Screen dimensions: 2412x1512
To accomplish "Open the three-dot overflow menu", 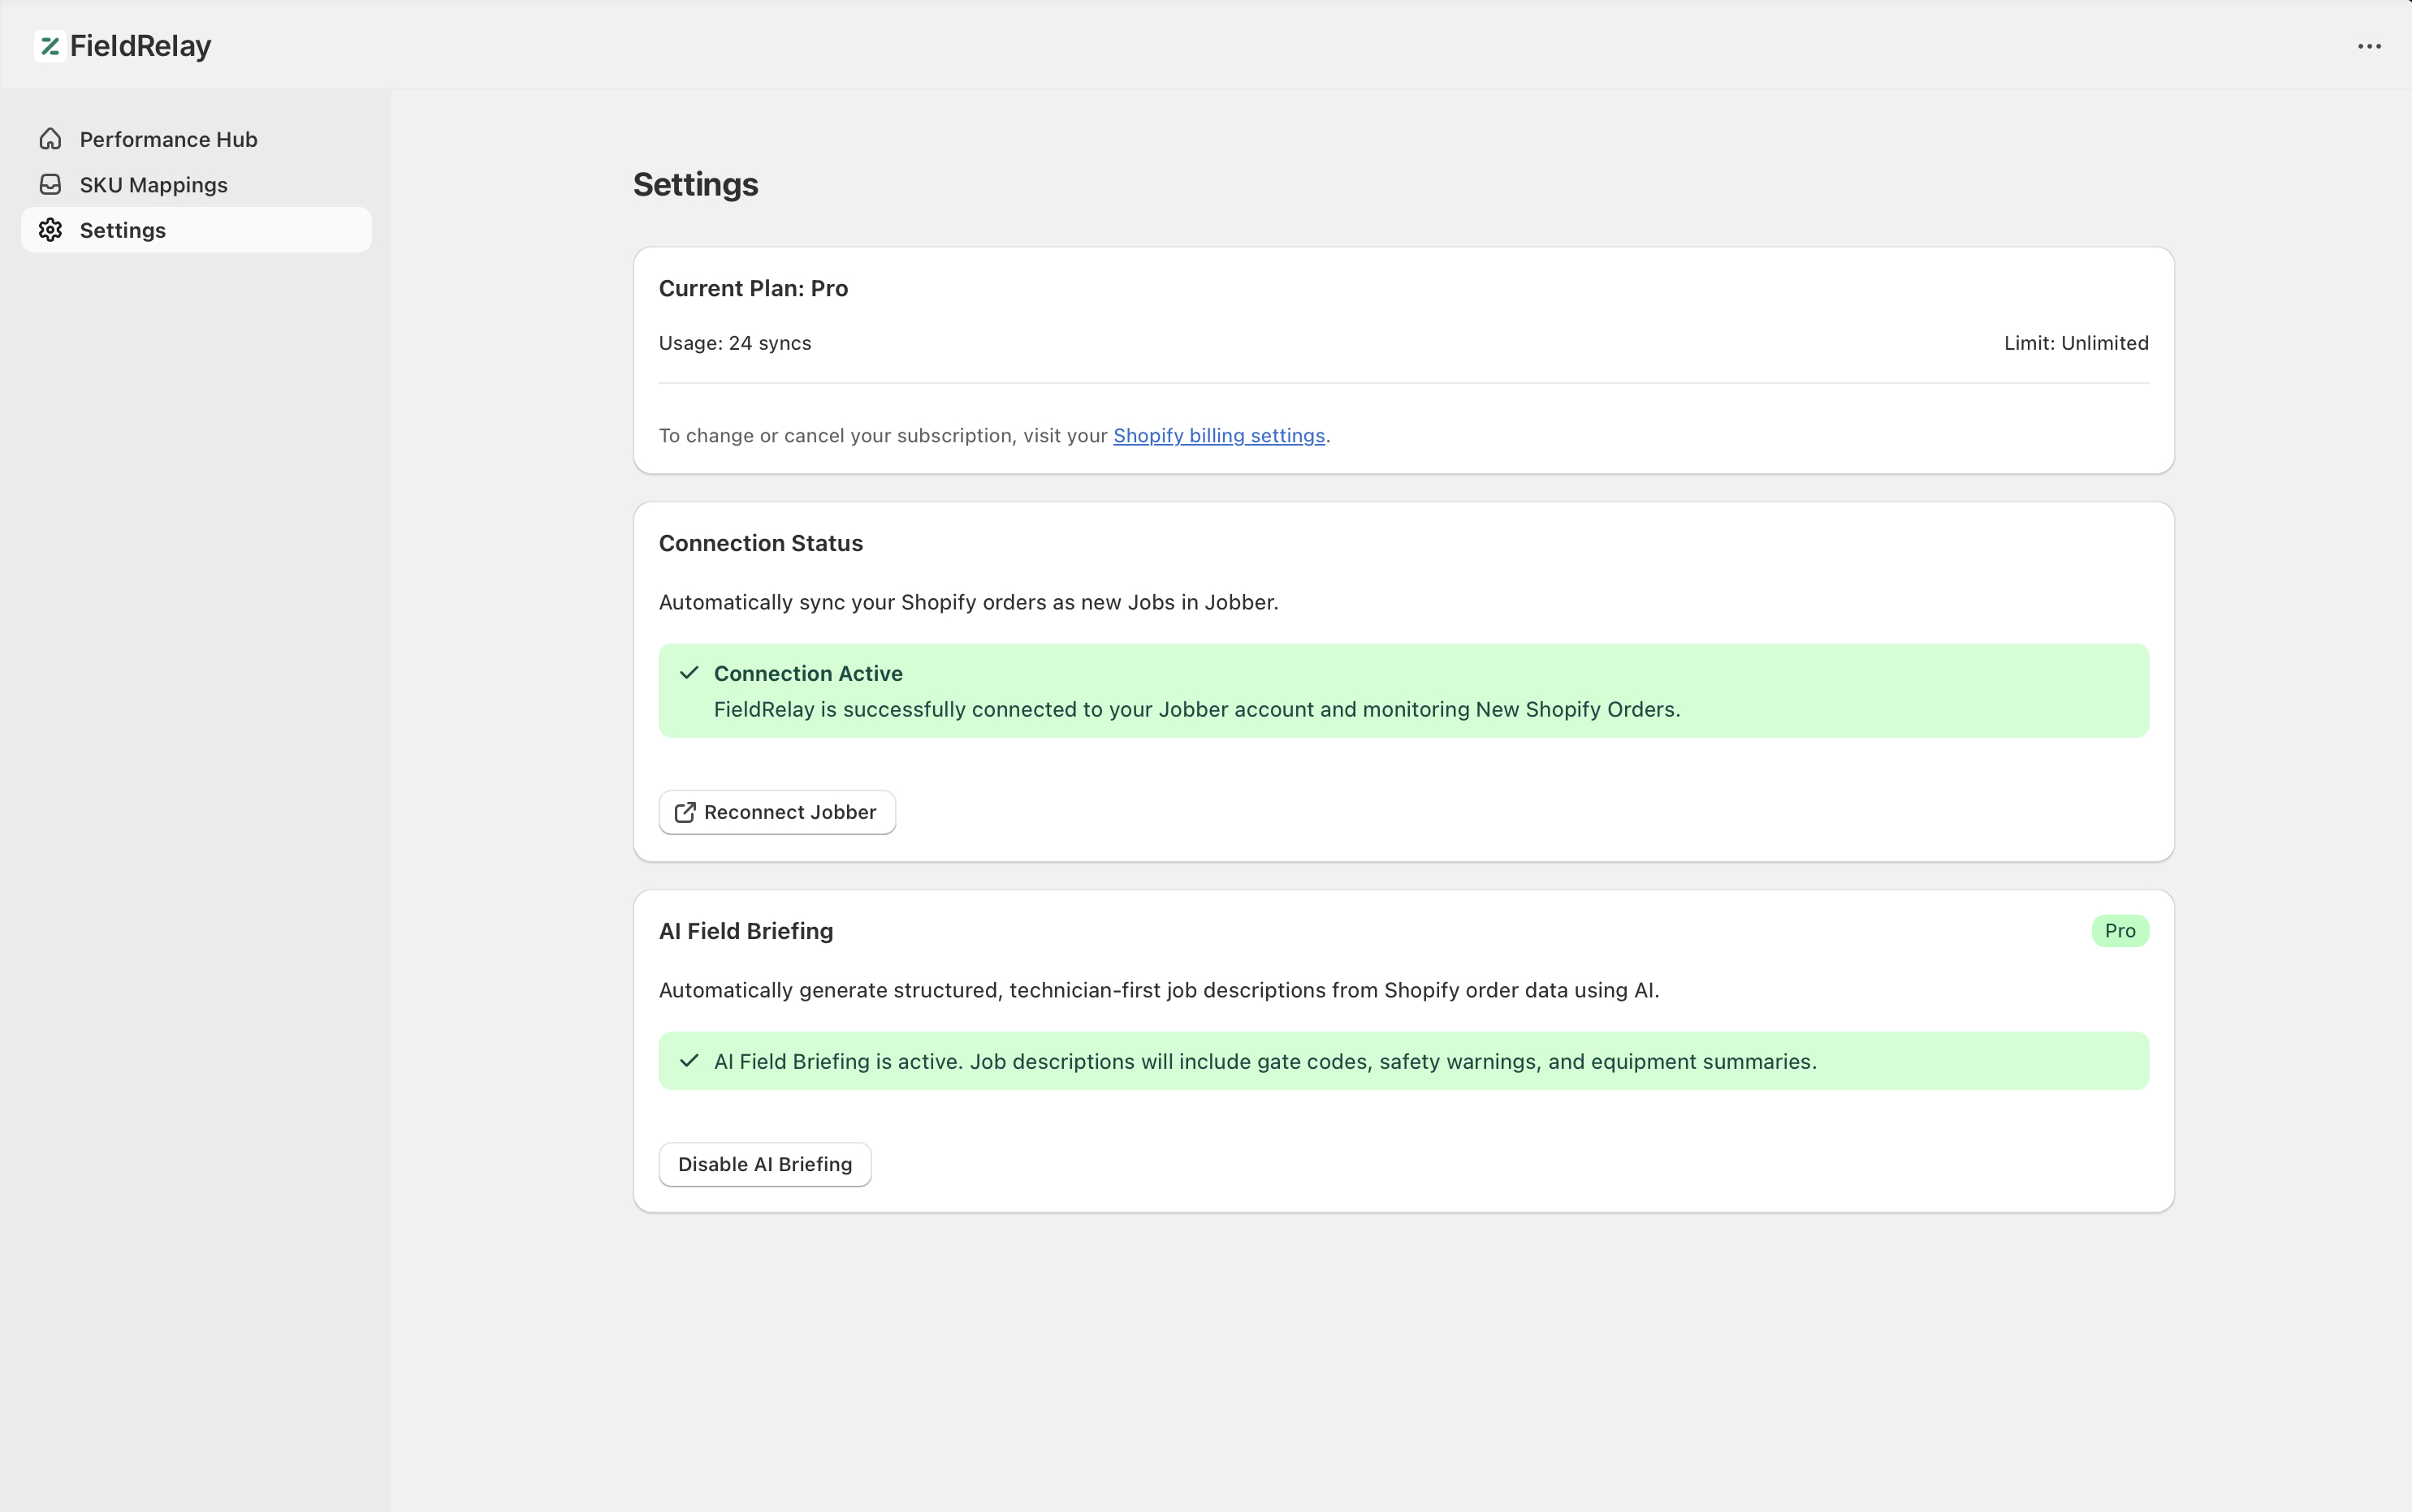I will point(2370,45).
